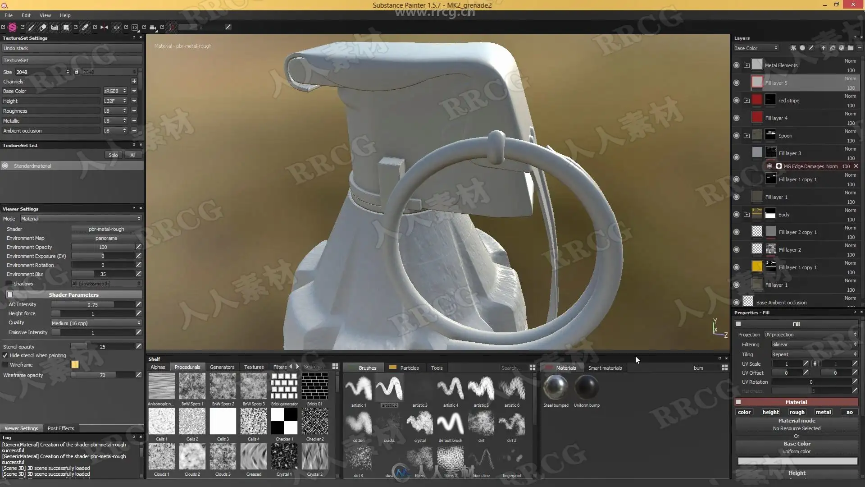Image resolution: width=865 pixels, height=487 pixels.
Task: Toggle the Hide stencil when painting checkbox
Action: click(5, 355)
